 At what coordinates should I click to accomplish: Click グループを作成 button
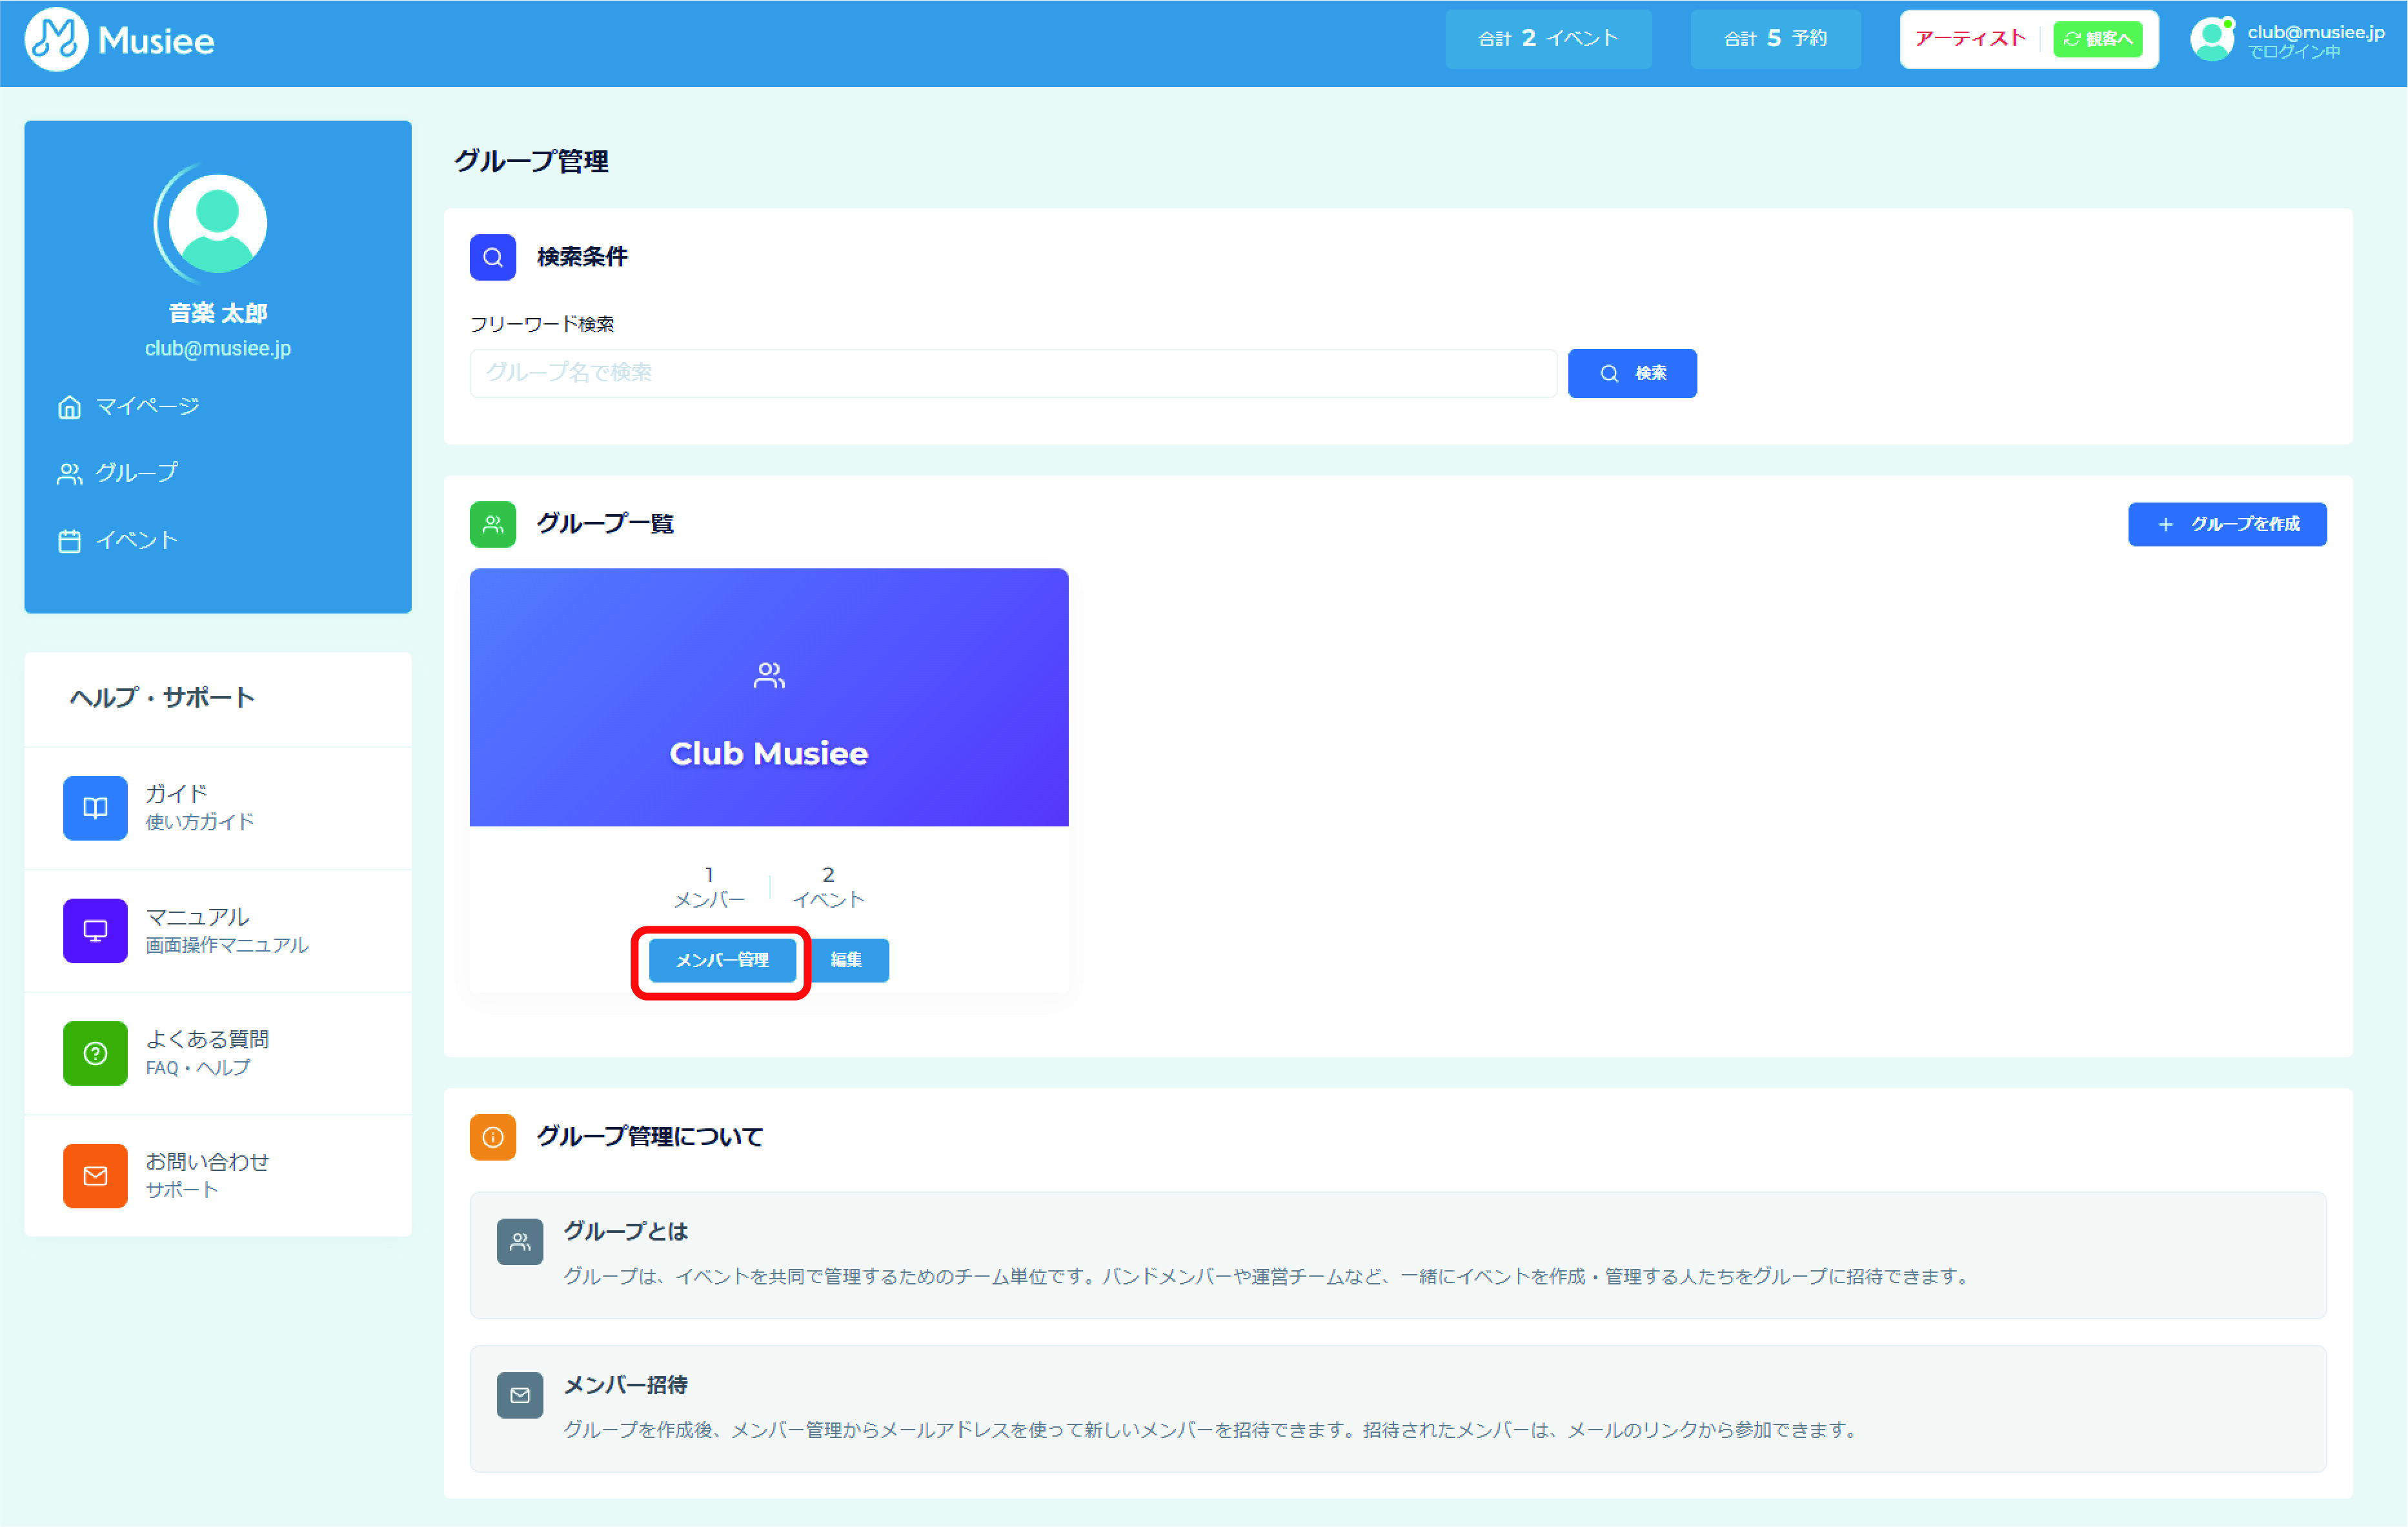[x=2227, y=524]
